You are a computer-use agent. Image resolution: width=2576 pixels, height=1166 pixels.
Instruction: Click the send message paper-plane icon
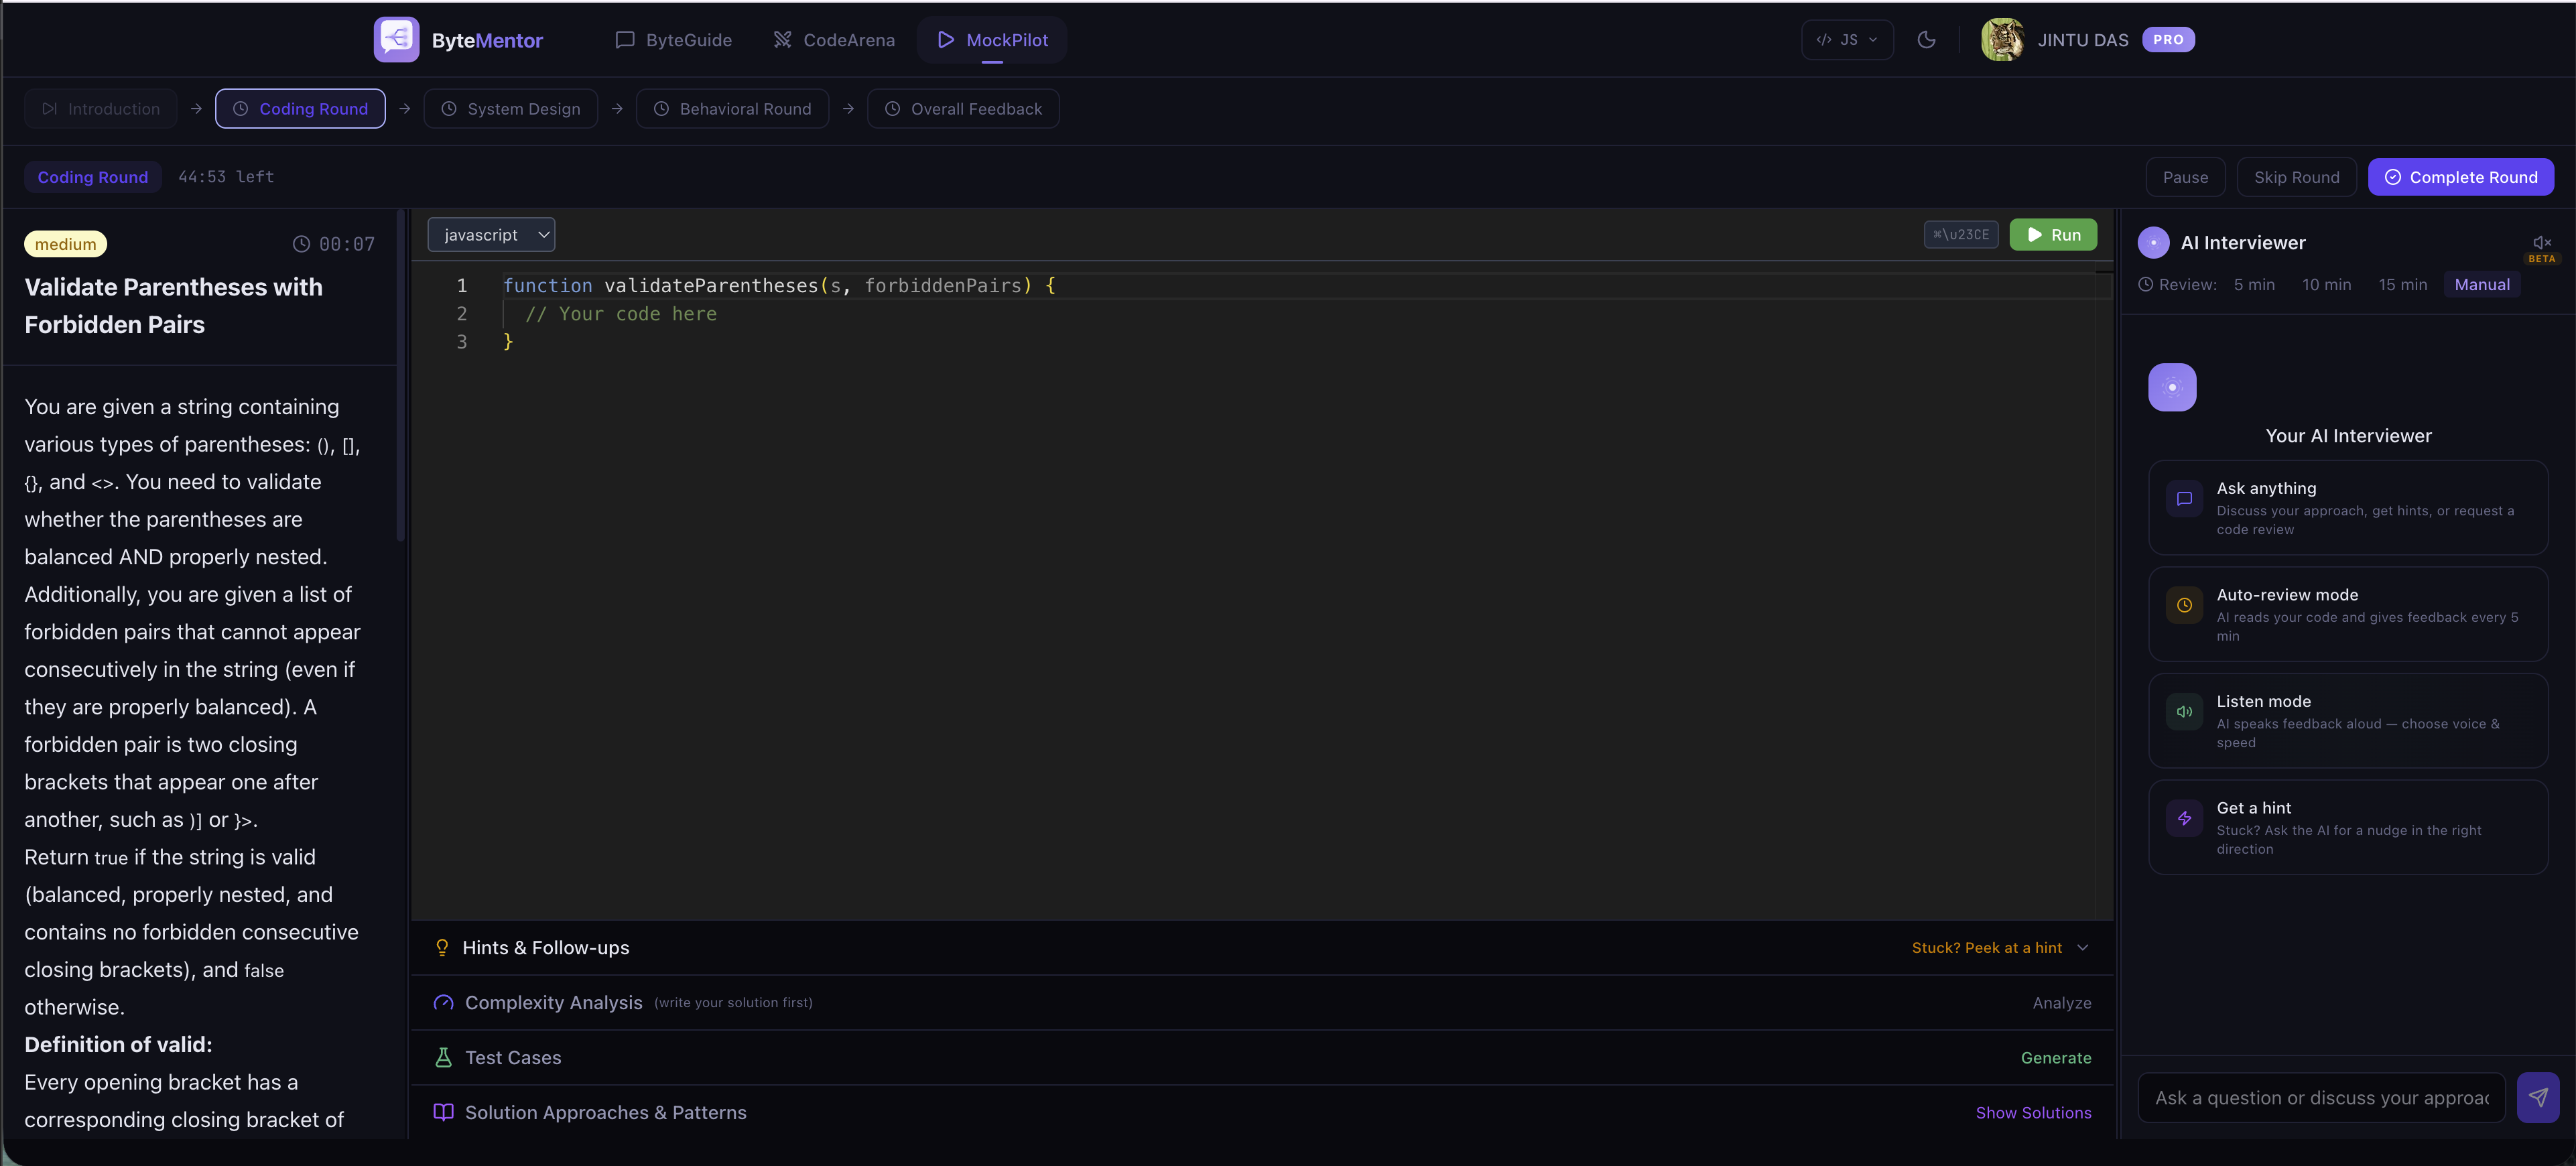[x=2538, y=1097]
